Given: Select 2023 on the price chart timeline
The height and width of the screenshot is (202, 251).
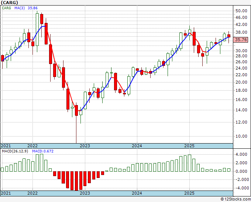Looking at the screenshot, I should coord(85,146).
